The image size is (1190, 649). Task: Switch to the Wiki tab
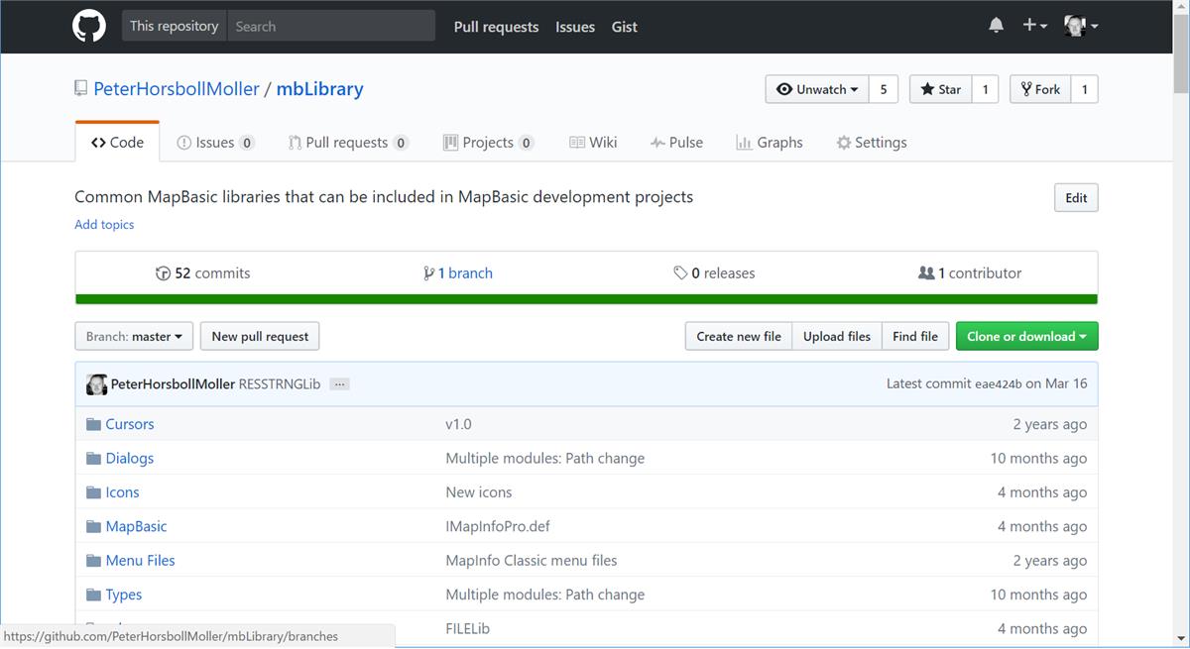pos(593,143)
